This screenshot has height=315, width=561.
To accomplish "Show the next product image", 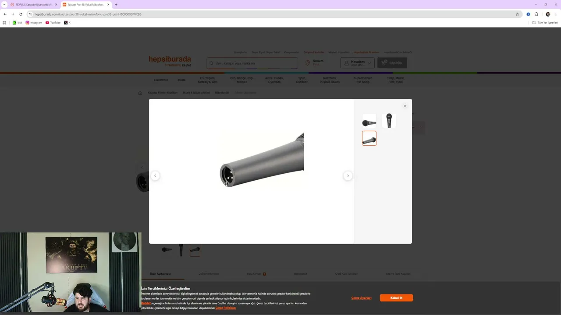I will [x=348, y=176].
